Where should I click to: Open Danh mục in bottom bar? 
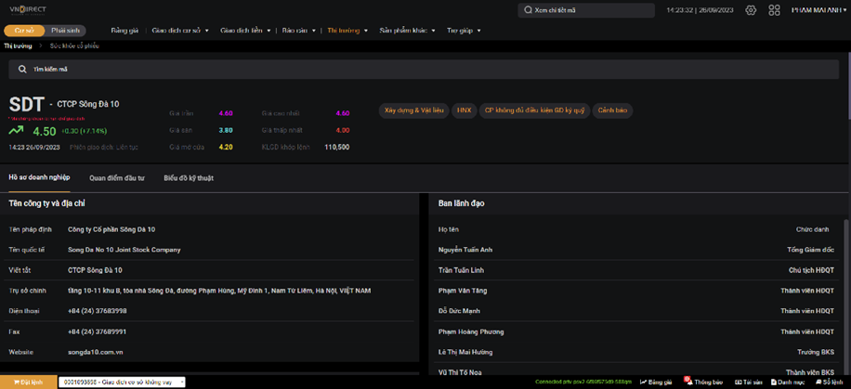coord(786,382)
